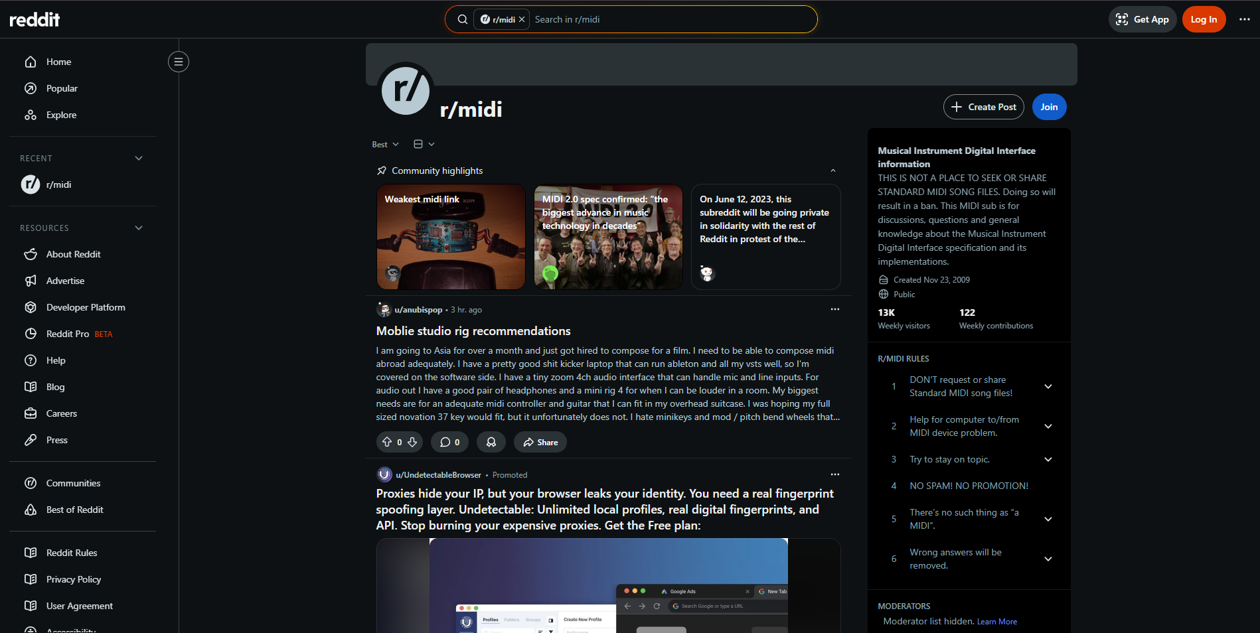
Task: Open Explore from the sidebar
Action: click(60, 114)
